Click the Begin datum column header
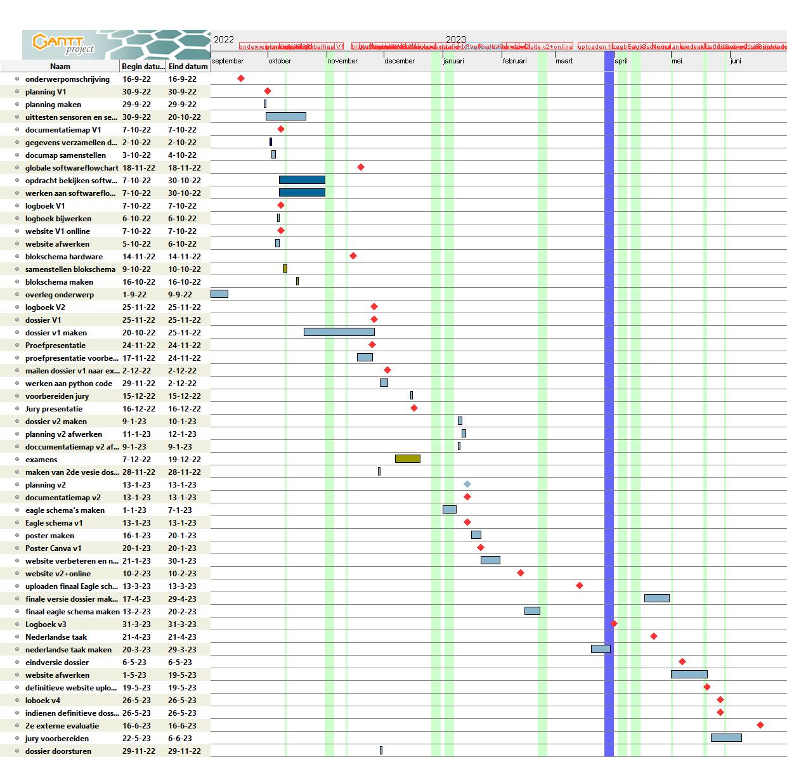787x757 pixels. (x=143, y=66)
